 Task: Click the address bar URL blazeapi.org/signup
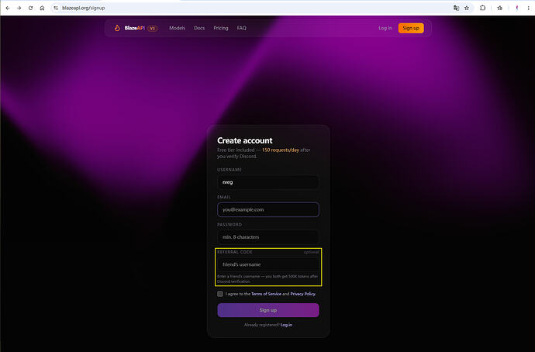point(83,8)
